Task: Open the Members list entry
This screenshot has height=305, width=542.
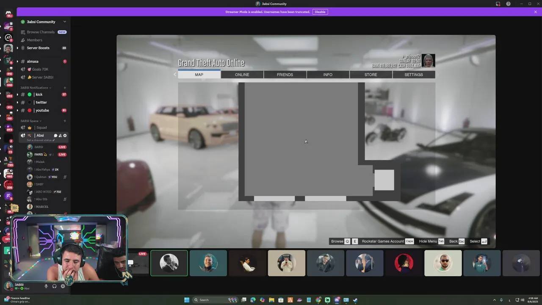Action: pyautogui.click(x=44, y=40)
